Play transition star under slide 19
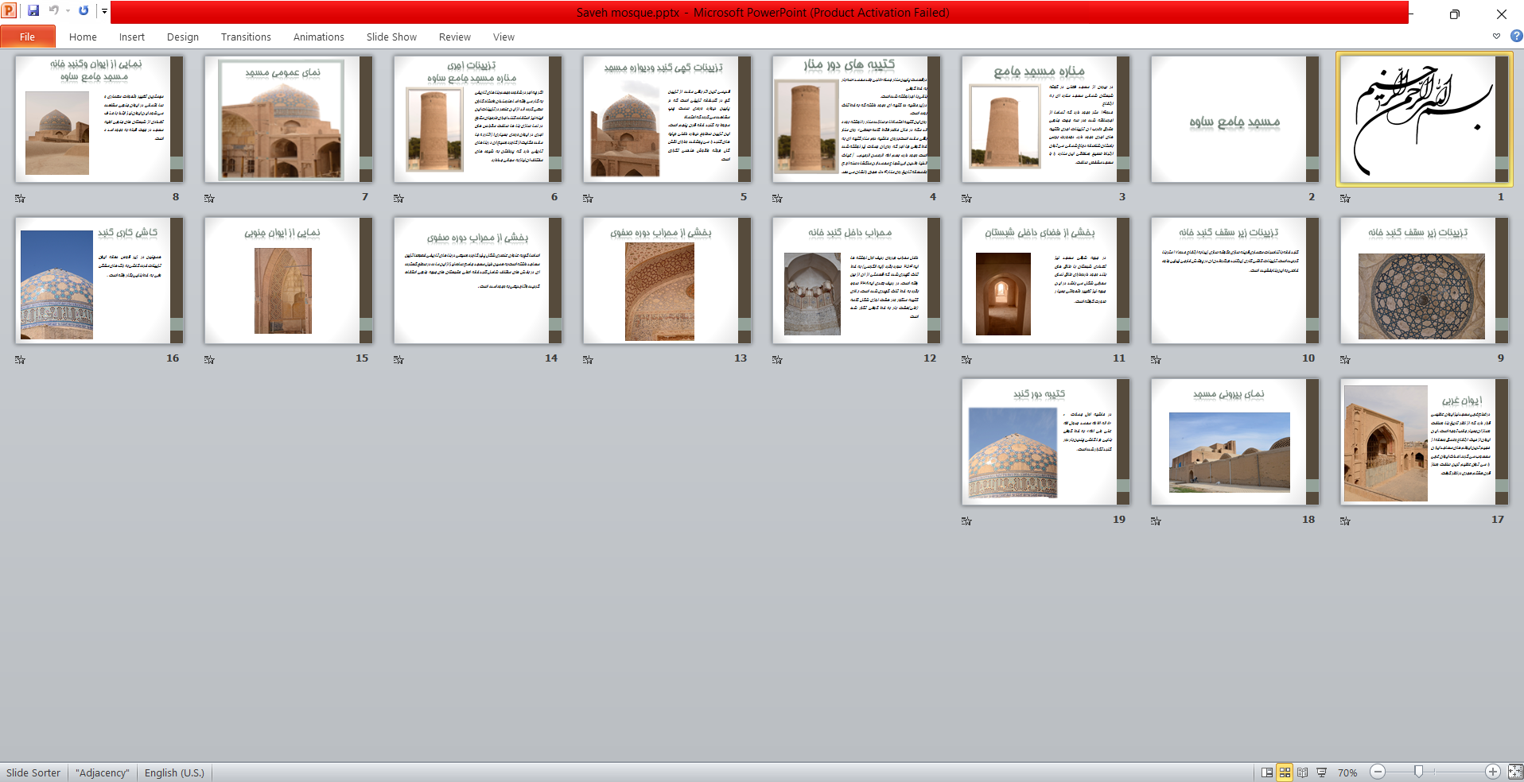Image resolution: width=1524 pixels, height=782 pixels. 966,521
